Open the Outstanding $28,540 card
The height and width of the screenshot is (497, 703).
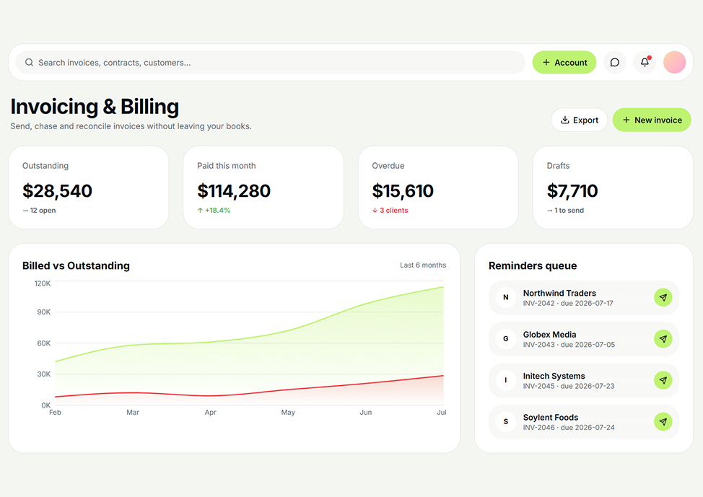(x=89, y=188)
